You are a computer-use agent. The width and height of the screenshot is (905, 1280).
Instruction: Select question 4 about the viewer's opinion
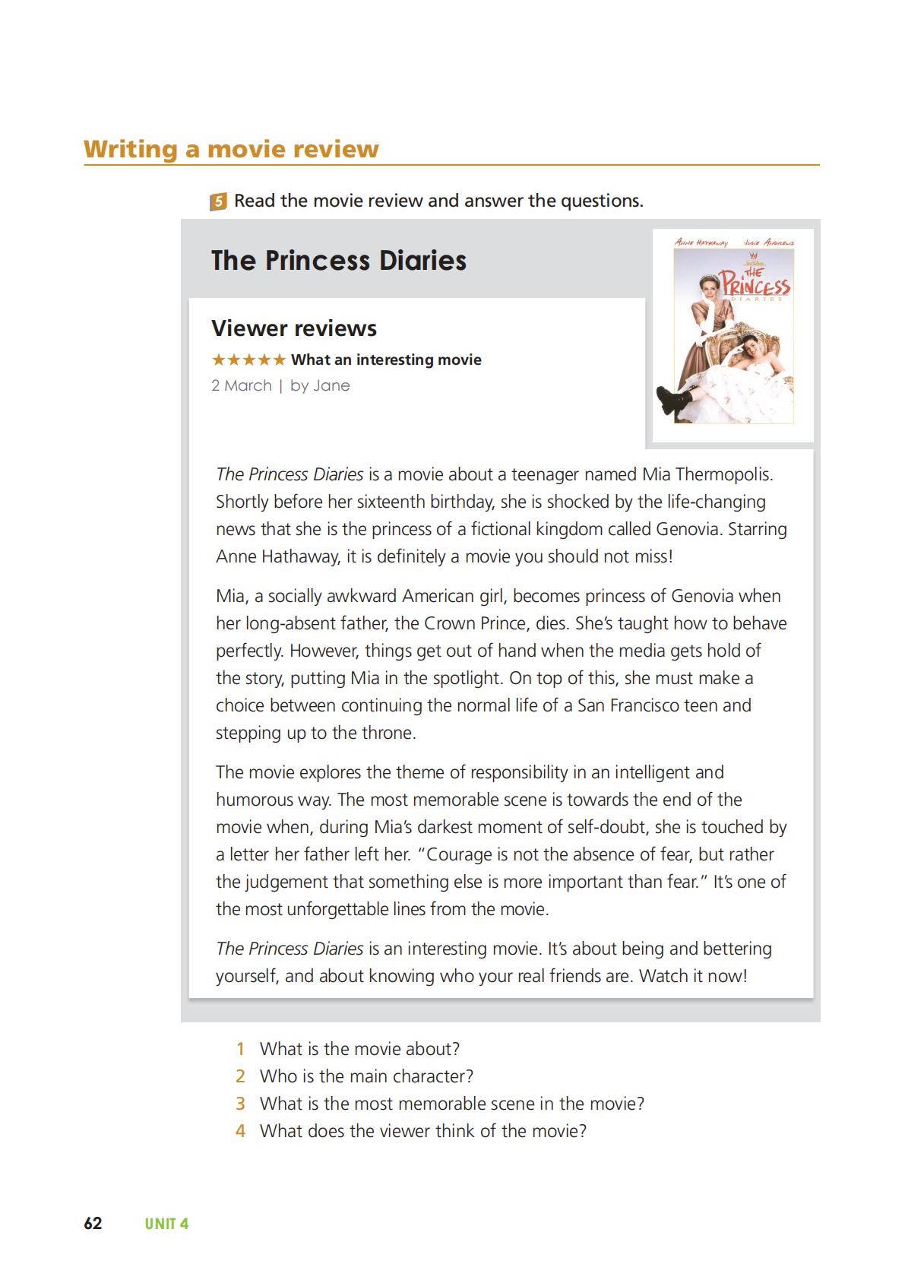422,1131
